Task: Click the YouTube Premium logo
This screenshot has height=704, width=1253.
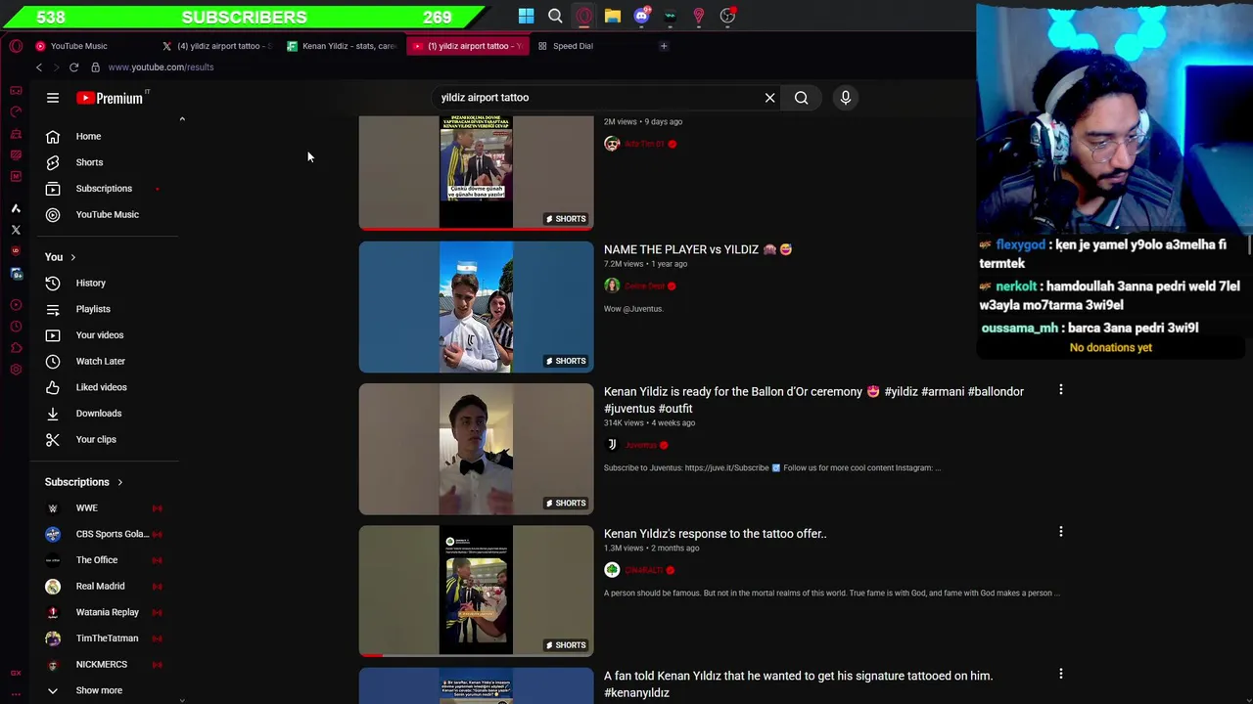Action: tap(111, 98)
